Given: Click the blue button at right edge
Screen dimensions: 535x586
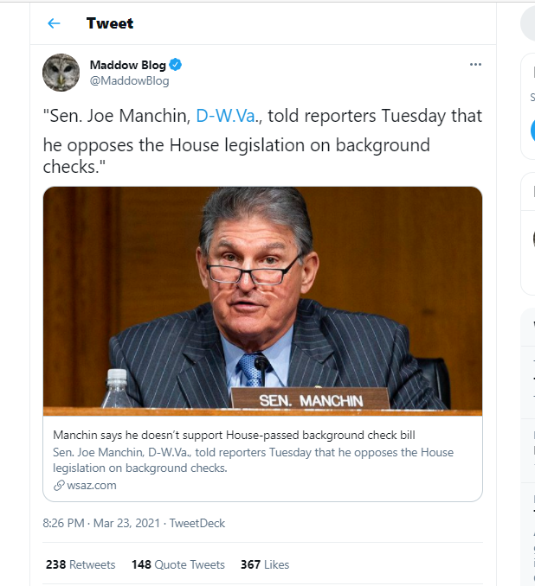Looking at the screenshot, I should (x=532, y=131).
